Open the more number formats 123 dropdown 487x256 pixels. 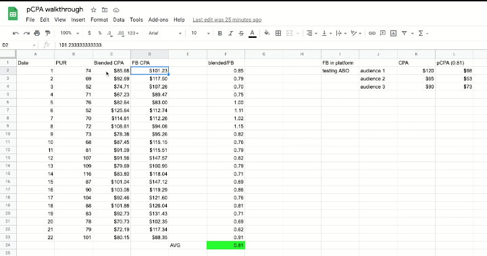[x=133, y=33]
